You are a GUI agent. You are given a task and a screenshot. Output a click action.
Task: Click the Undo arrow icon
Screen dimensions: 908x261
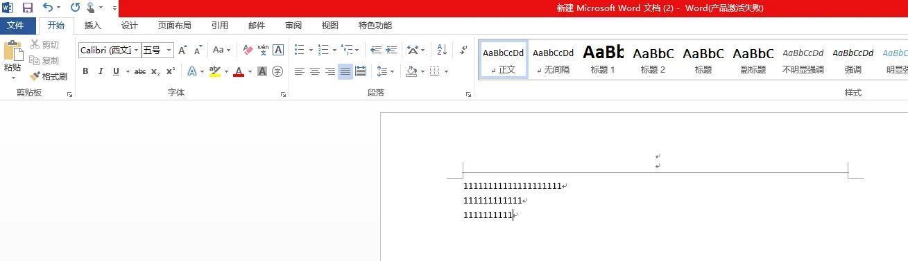(x=47, y=8)
